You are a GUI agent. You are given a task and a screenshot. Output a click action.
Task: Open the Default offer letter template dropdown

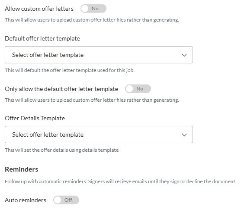pos(99,55)
